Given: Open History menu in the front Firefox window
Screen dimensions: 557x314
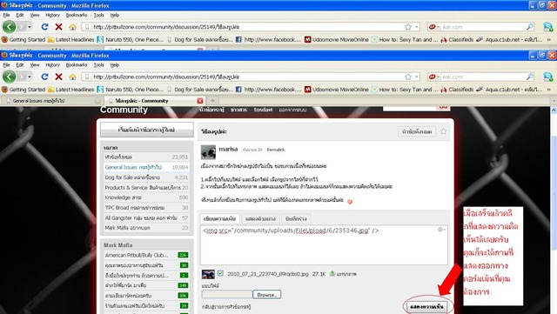Looking at the screenshot, I should point(52,65).
